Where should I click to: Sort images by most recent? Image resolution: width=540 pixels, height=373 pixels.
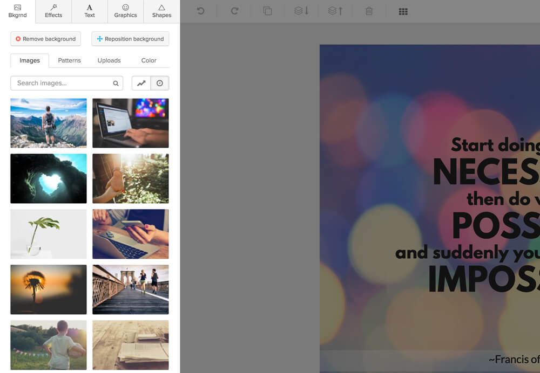click(x=160, y=83)
